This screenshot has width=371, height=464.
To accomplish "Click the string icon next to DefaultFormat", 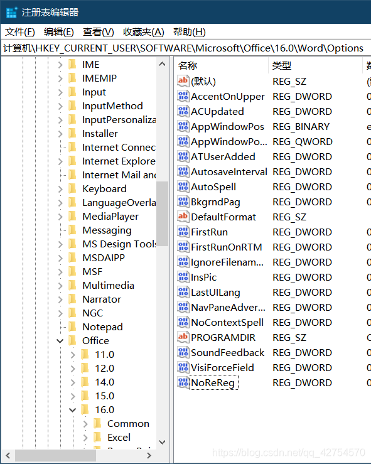I will coord(183,217).
